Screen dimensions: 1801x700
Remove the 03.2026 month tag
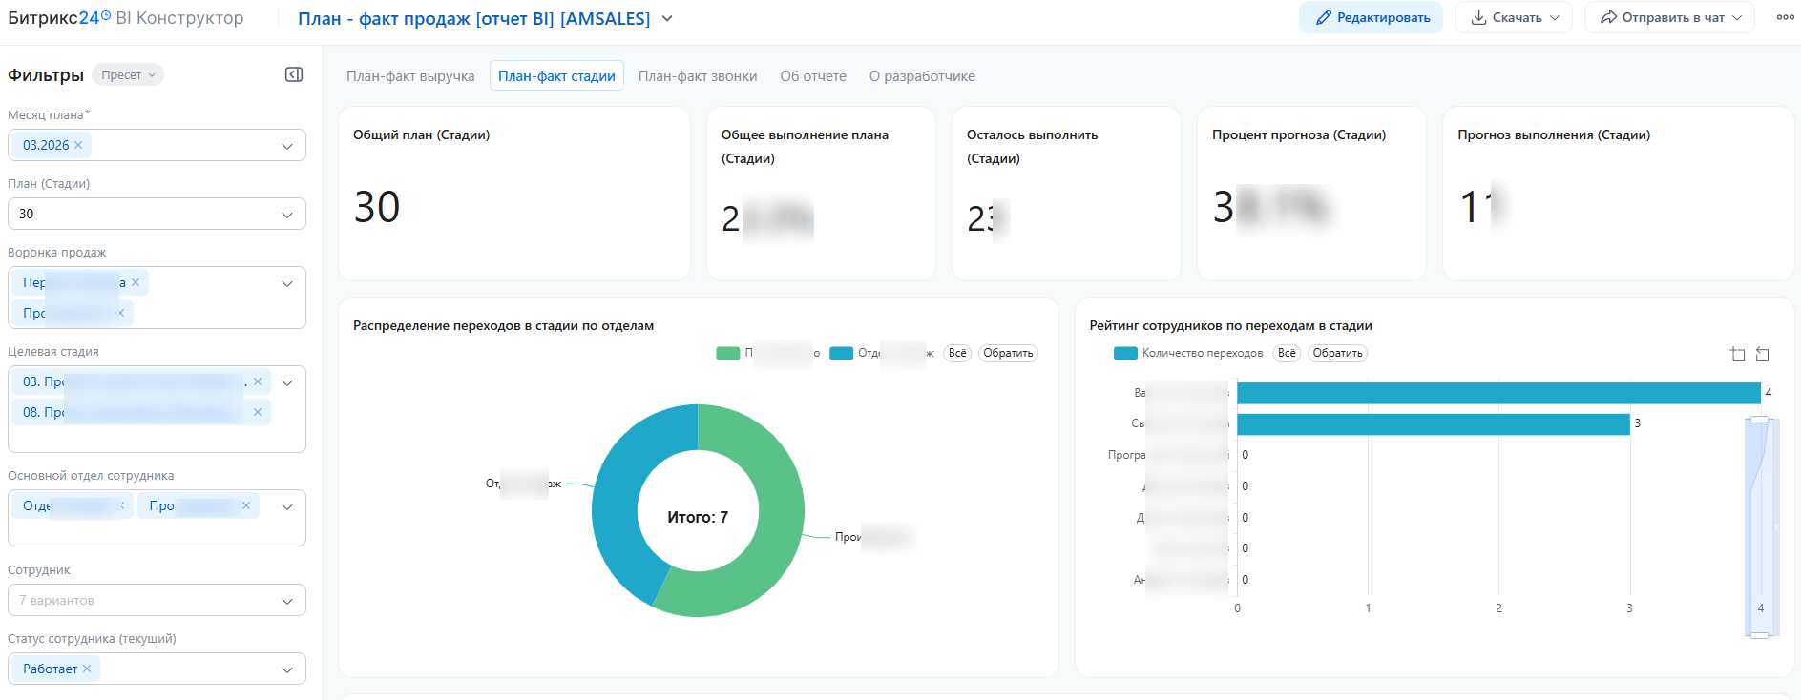[78, 145]
